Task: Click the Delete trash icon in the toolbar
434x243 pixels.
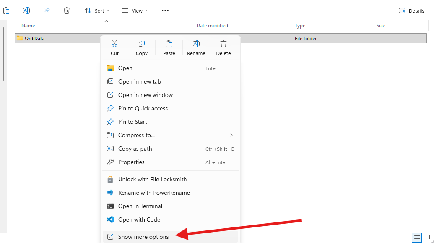Action: (x=67, y=10)
